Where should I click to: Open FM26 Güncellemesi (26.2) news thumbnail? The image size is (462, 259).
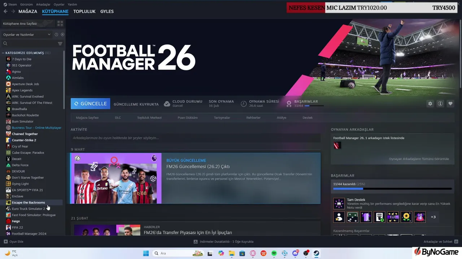[116, 178]
